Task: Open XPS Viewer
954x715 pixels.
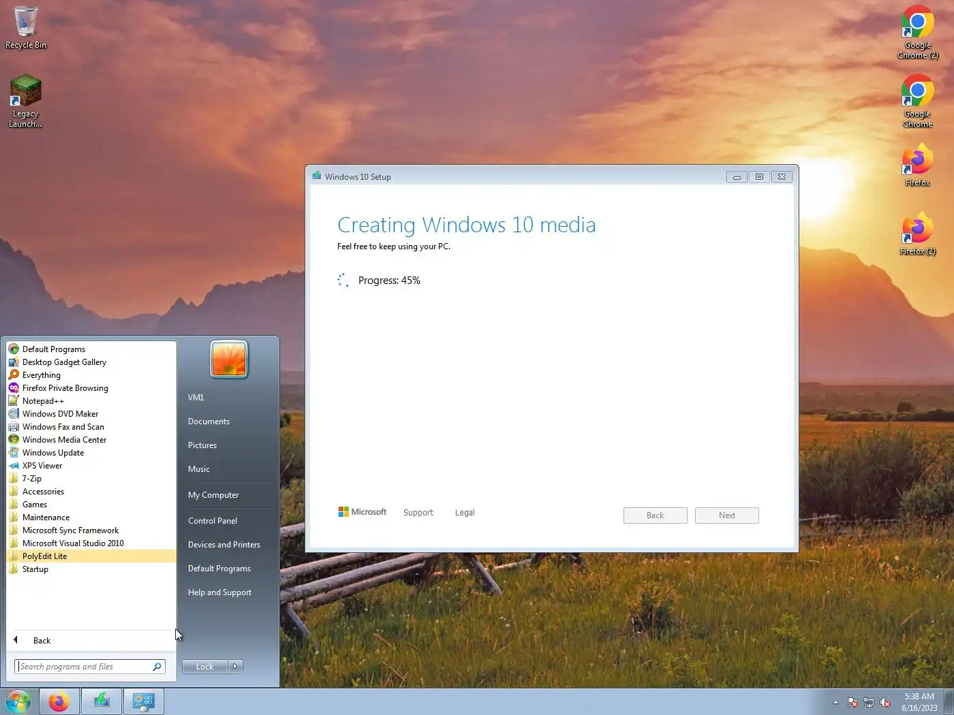Action: [91, 466]
